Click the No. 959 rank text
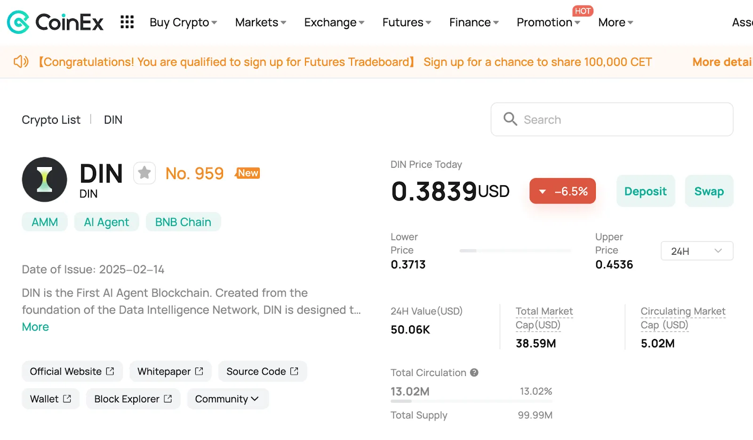The image size is (753, 440). click(194, 173)
